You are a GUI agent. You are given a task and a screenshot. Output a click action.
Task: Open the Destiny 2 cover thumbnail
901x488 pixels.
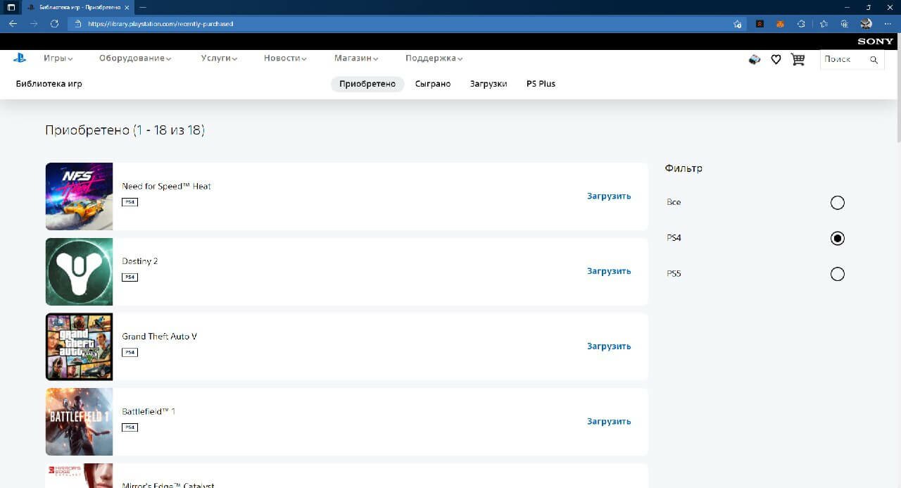tap(79, 272)
